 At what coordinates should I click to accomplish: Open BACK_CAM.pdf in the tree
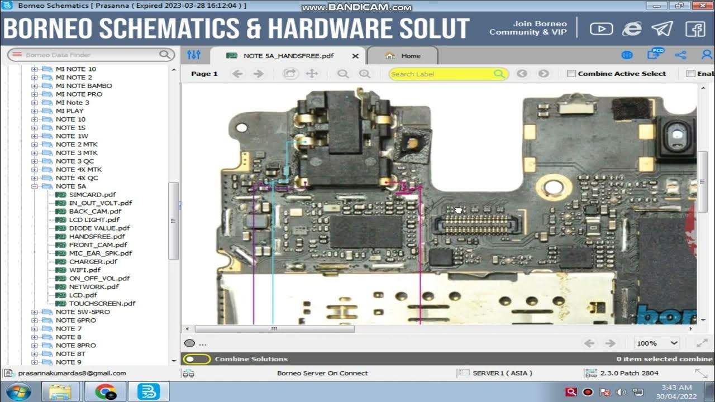pyautogui.click(x=95, y=212)
